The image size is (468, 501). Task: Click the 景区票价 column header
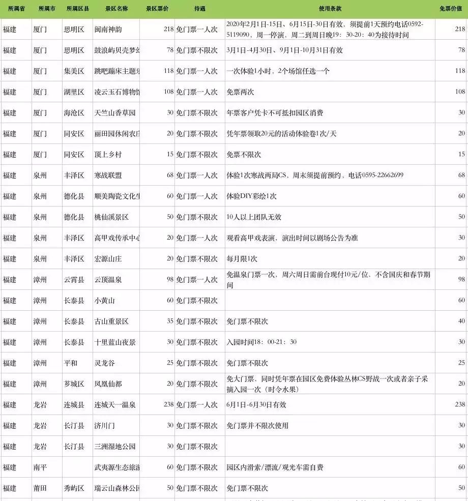157,9
